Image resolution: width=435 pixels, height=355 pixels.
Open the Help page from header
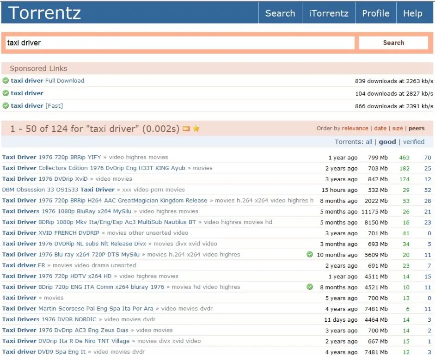pyautogui.click(x=413, y=13)
